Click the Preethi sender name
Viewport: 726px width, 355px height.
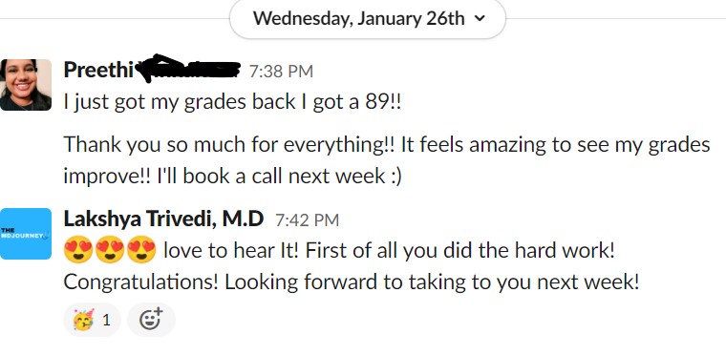pyautogui.click(x=98, y=70)
